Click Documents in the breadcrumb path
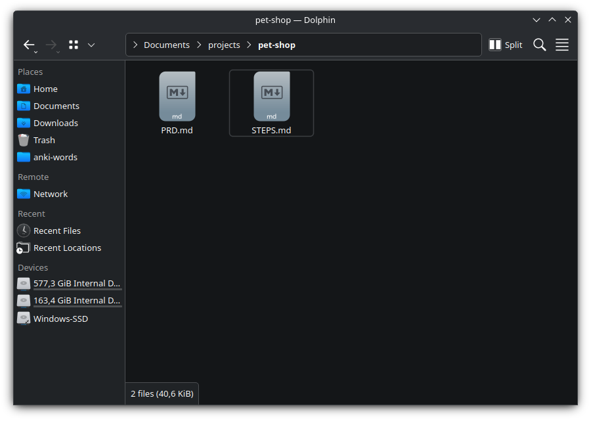 click(x=166, y=45)
